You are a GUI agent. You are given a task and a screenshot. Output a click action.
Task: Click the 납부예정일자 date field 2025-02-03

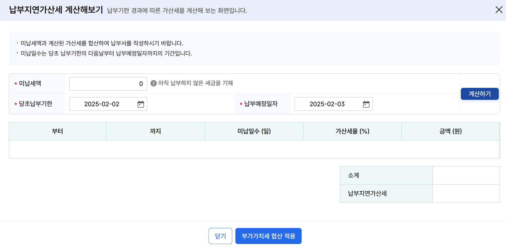click(x=333, y=104)
